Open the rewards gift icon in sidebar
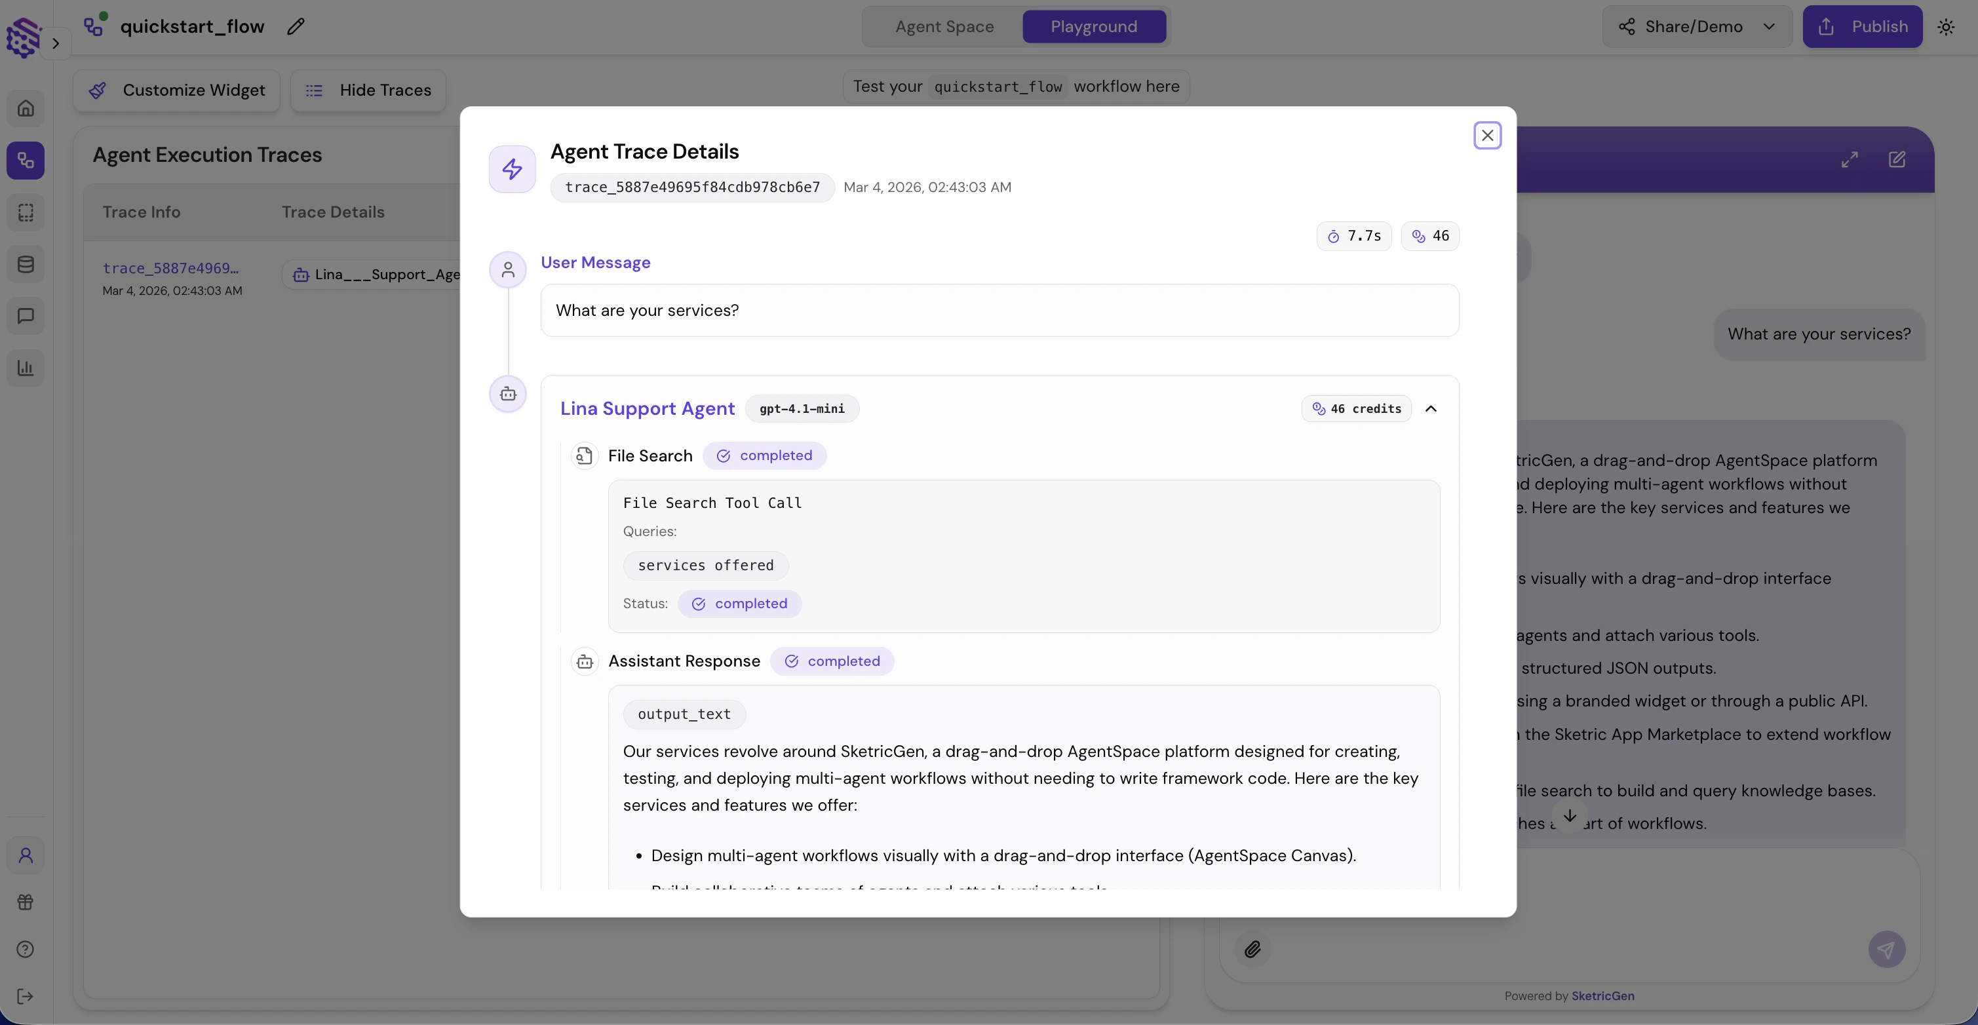 26,902
